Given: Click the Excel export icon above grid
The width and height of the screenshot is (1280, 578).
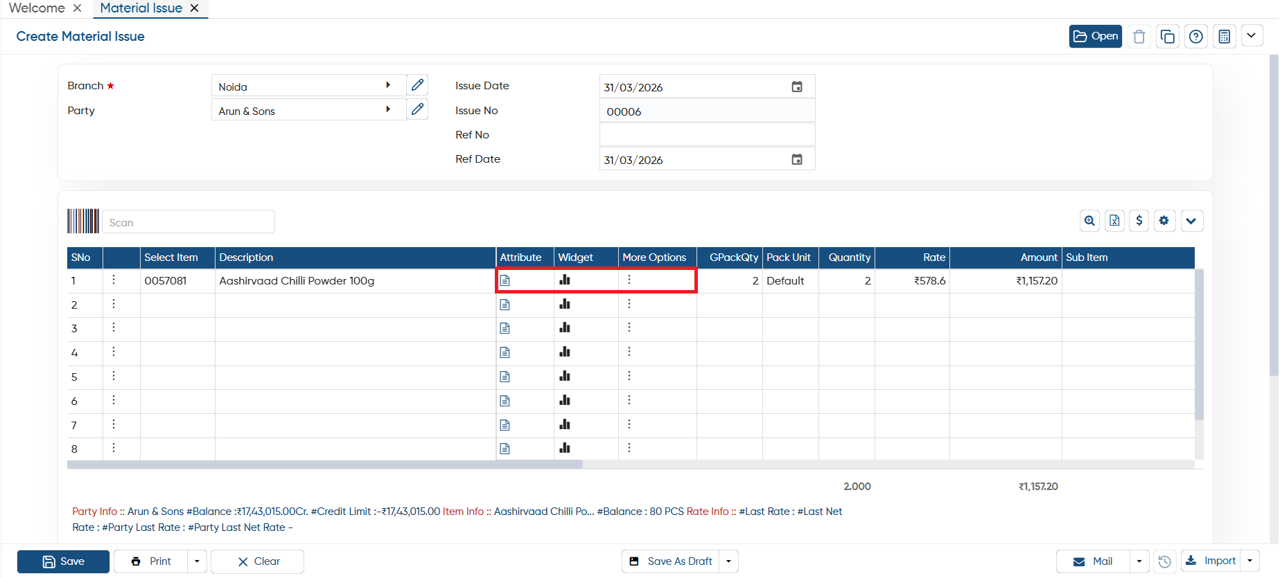Looking at the screenshot, I should (x=1114, y=221).
